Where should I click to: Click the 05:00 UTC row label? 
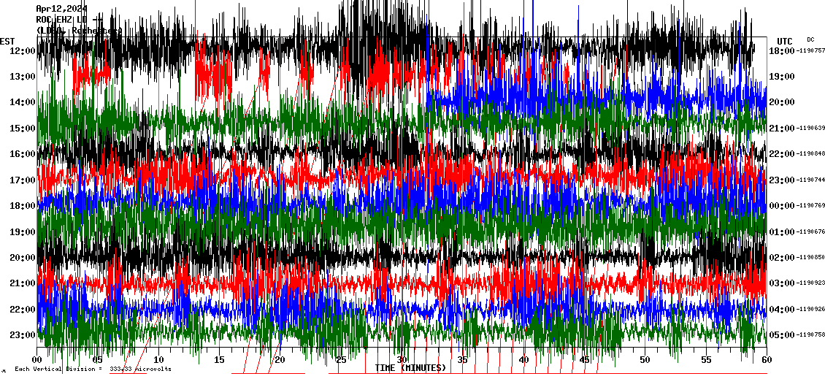780,335
